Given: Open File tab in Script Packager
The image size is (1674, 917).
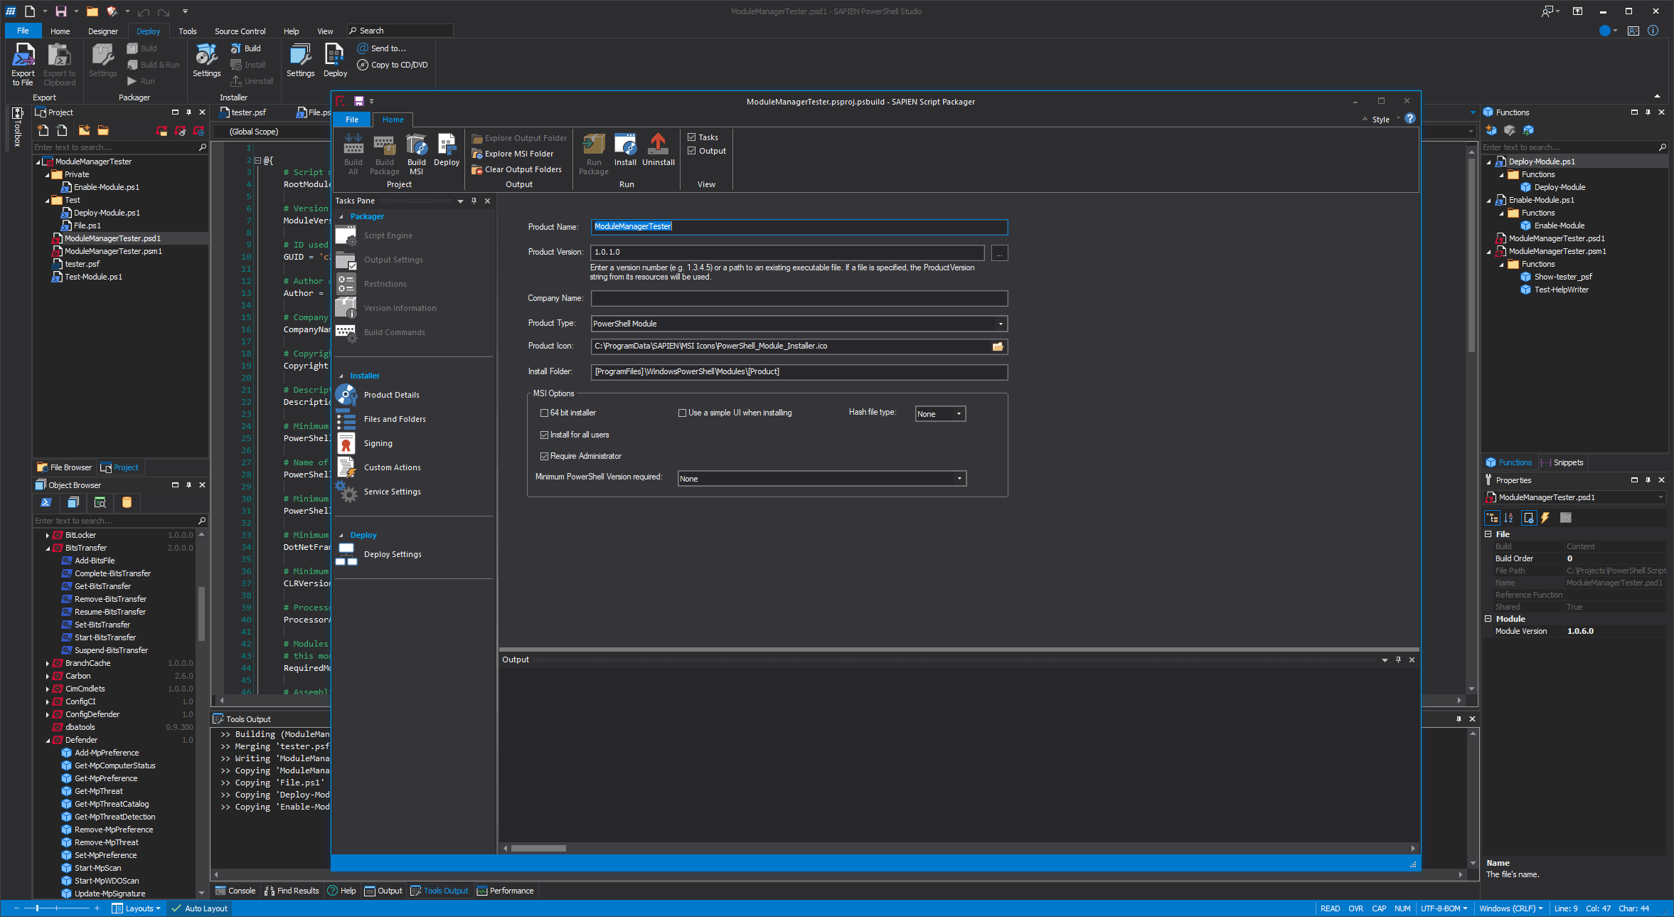Looking at the screenshot, I should (x=352, y=120).
